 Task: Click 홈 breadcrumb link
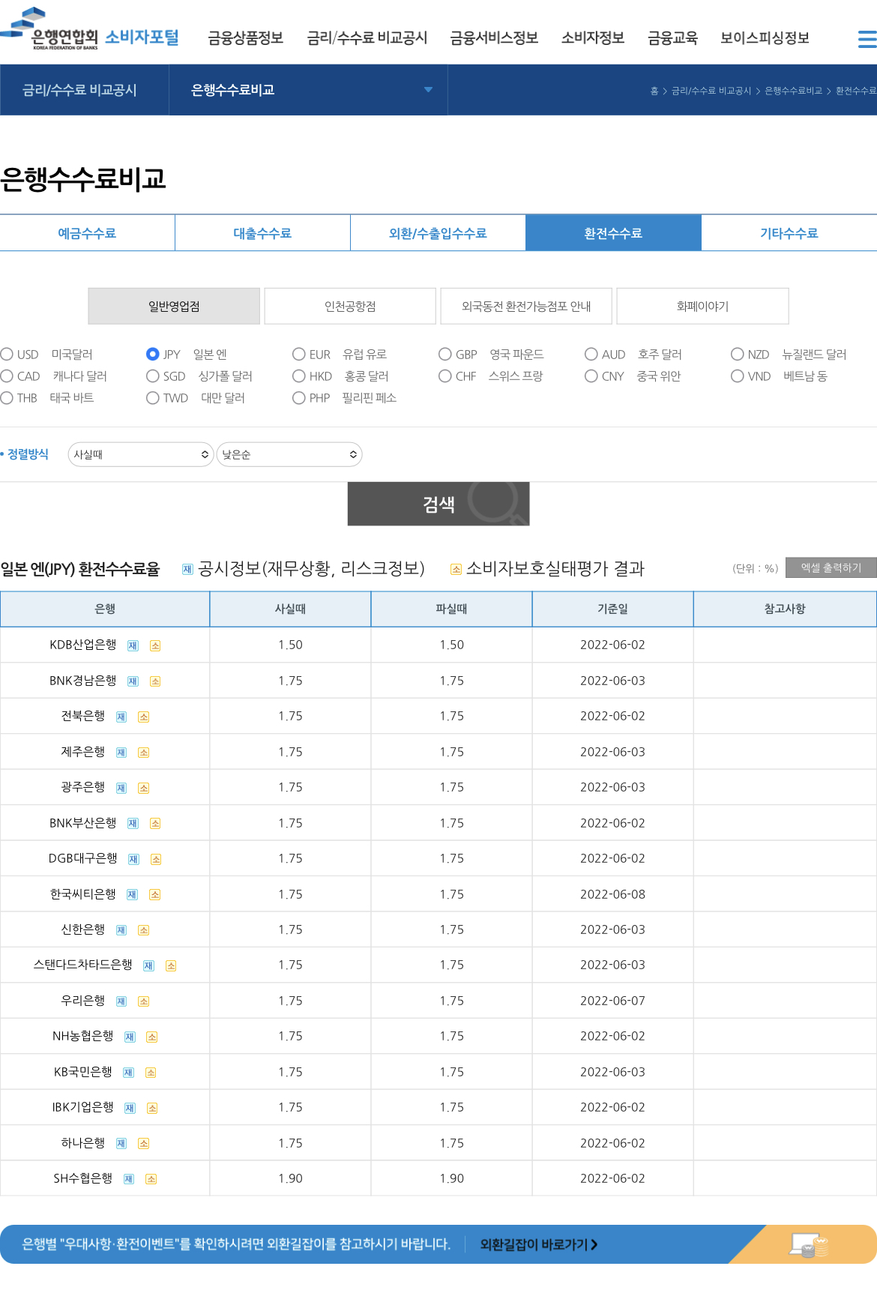coord(654,91)
